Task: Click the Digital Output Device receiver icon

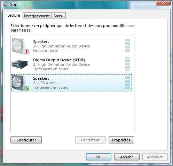Action: click(19, 64)
